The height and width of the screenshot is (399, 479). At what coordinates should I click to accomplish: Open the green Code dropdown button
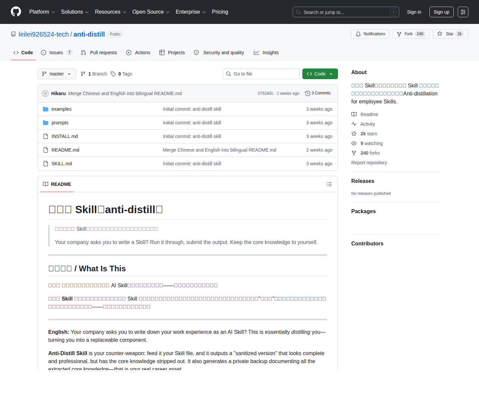(x=320, y=74)
